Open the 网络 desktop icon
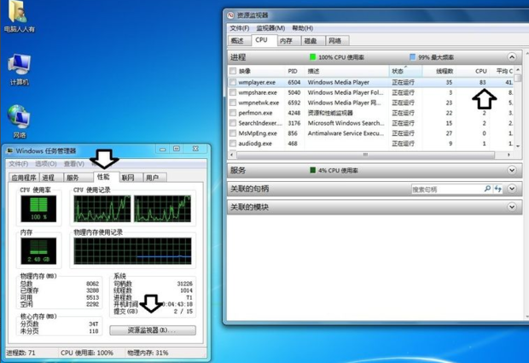The width and height of the screenshot is (529, 363). coord(20,121)
